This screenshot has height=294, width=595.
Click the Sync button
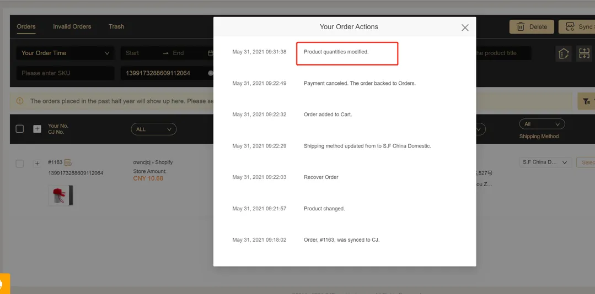click(x=578, y=26)
